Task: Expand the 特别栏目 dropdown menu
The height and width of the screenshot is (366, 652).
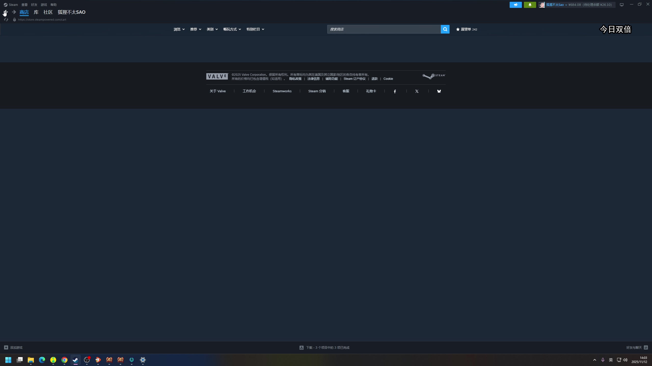Action: coord(255,29)
